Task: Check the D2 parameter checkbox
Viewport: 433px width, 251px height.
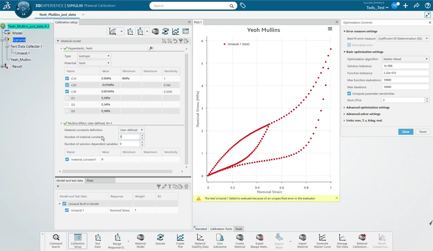Action: 67,105
